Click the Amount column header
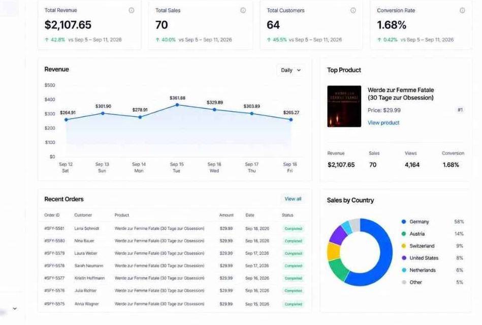Viewport: 482px width, 325px height. pos(226,215)
